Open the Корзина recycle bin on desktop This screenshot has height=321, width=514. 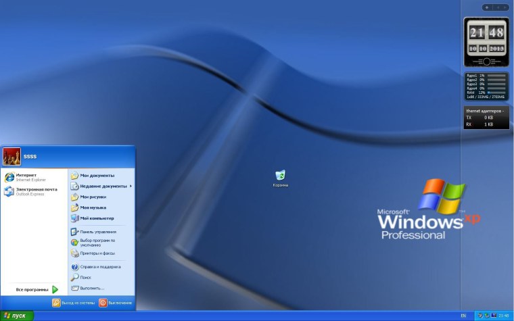pos(280,177)
